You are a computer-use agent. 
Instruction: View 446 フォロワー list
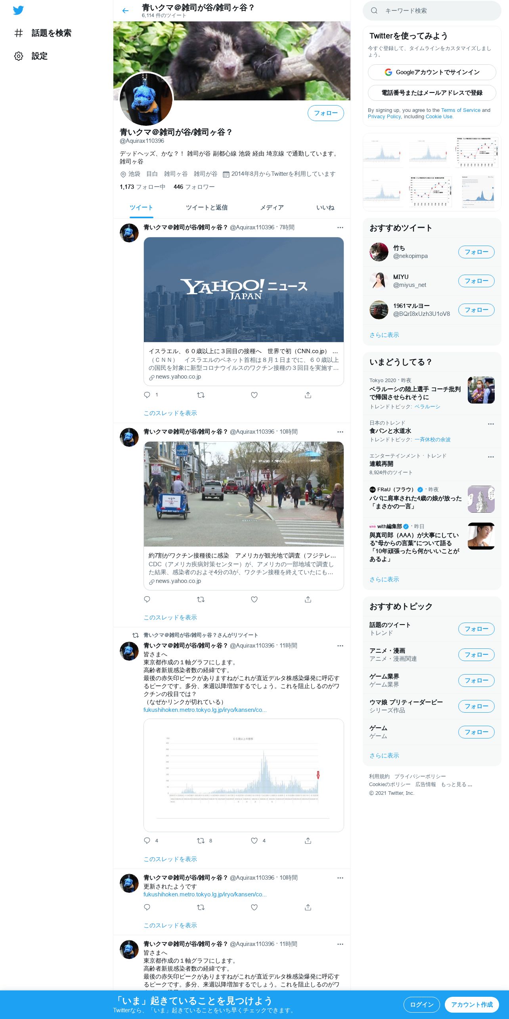point(194,187)
